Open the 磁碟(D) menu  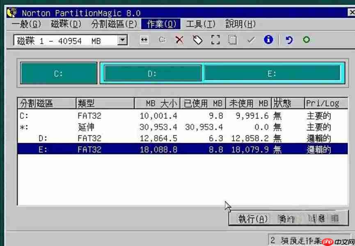point(62,24)
